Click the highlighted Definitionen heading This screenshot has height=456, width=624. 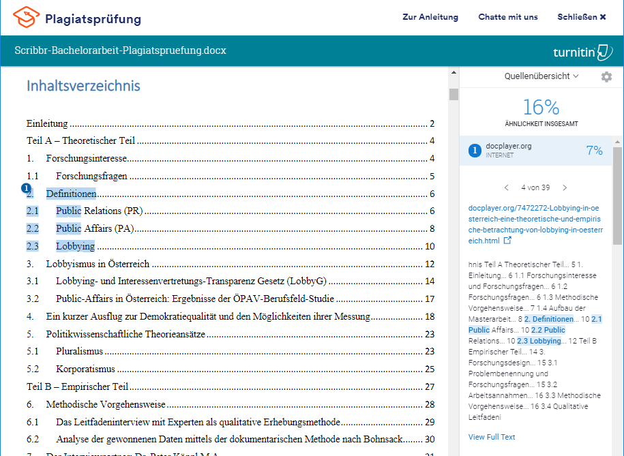[71, 194]
